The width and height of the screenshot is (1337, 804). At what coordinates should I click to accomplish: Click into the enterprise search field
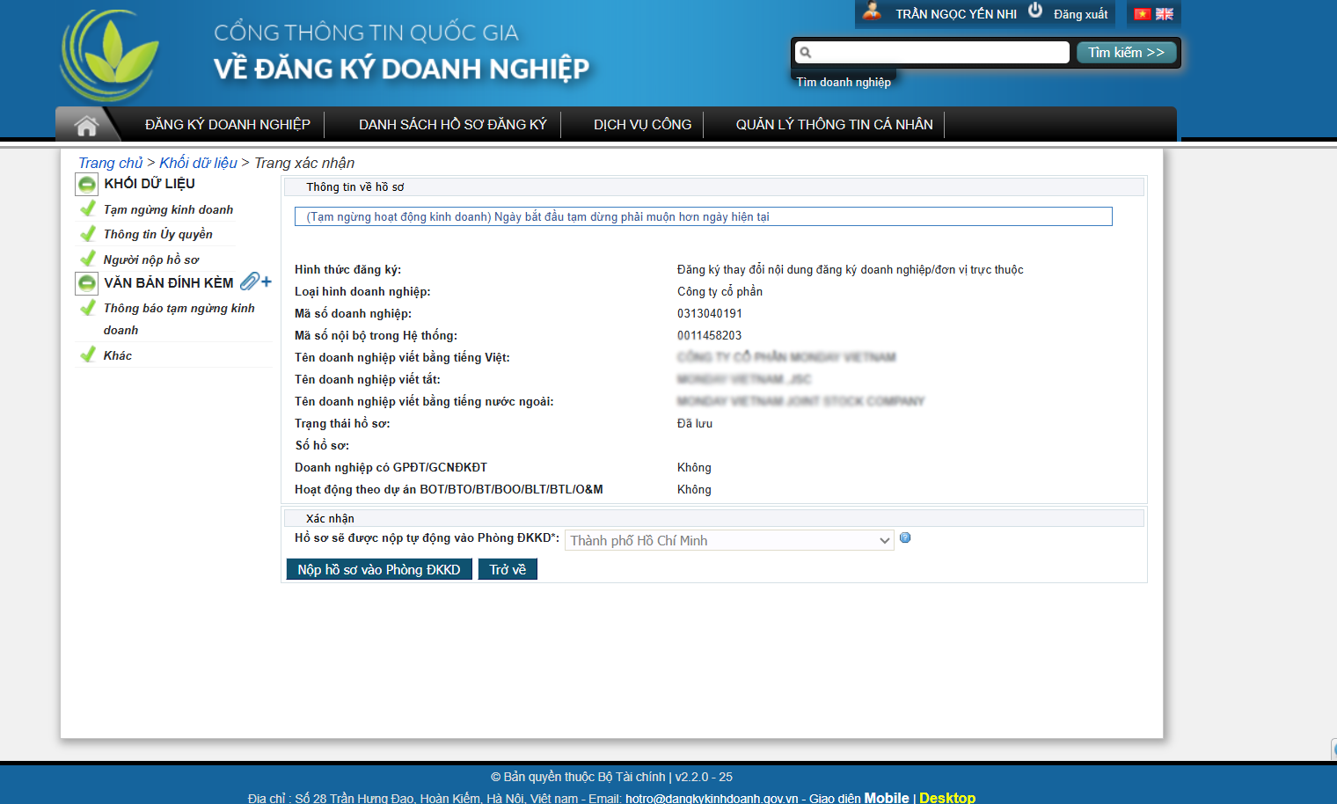point(932,53)
